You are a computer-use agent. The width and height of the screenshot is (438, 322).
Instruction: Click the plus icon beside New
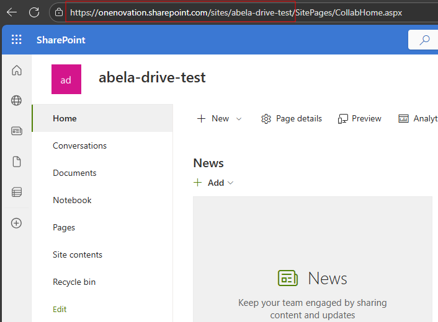point(201,118)
